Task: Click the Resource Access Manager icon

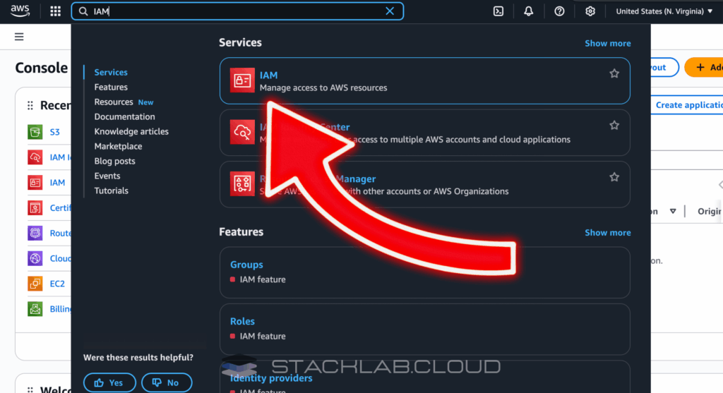Action: coord(242,183)
